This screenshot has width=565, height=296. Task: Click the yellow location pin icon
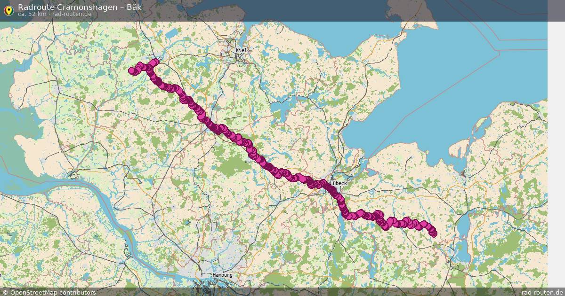[8, 10]
